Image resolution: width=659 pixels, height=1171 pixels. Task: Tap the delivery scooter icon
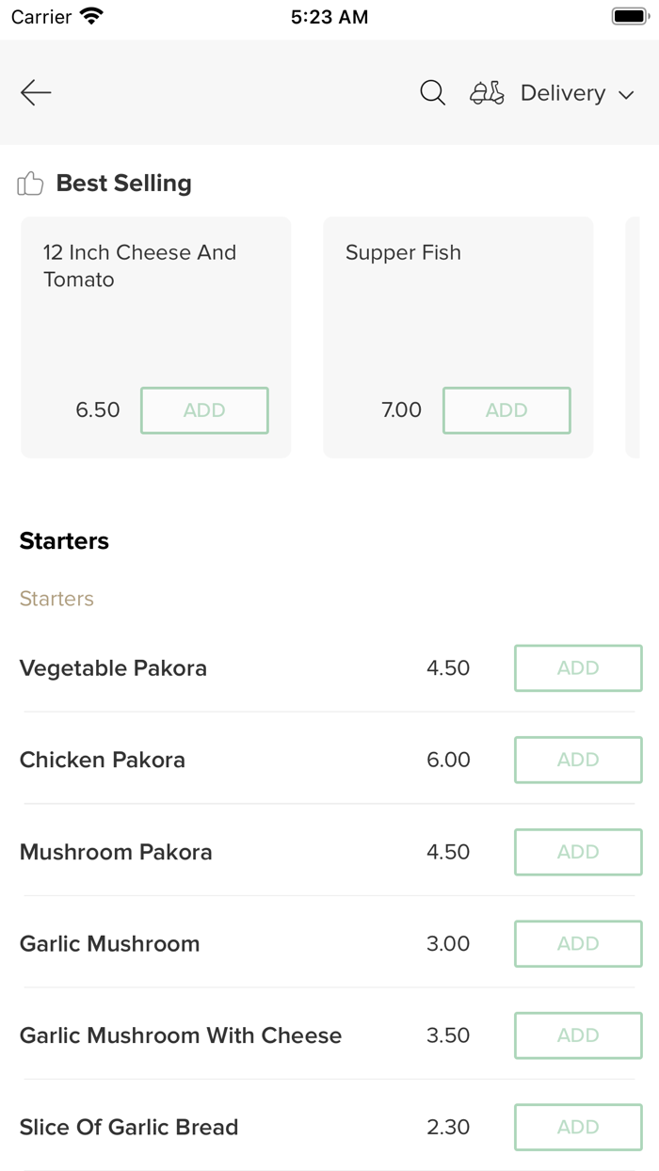coord(487,92)
